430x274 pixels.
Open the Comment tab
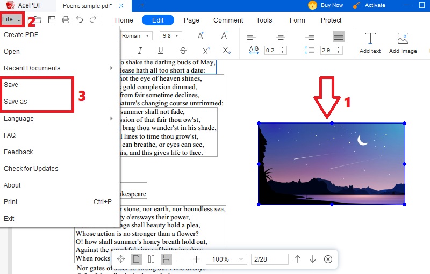click(x=228, y=20)
